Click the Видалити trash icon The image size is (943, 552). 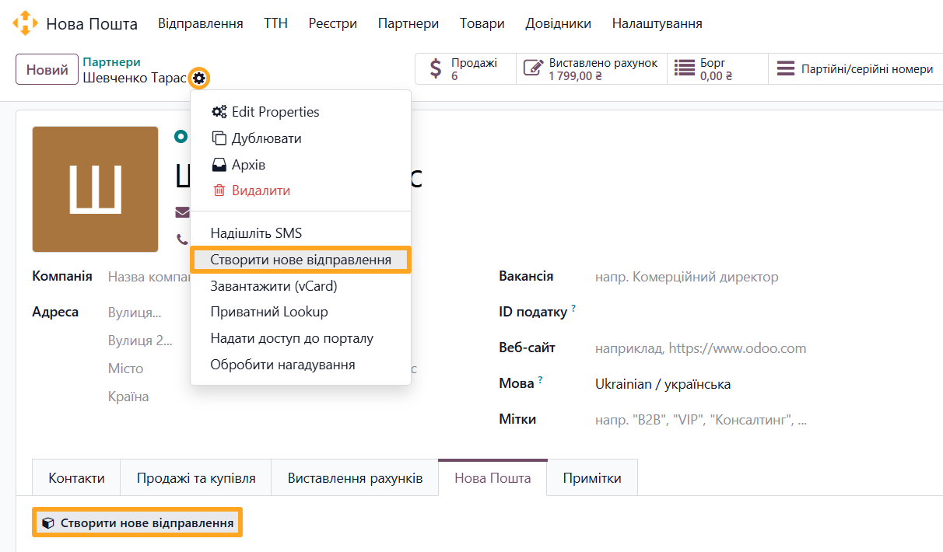click(x=219, y=190)
